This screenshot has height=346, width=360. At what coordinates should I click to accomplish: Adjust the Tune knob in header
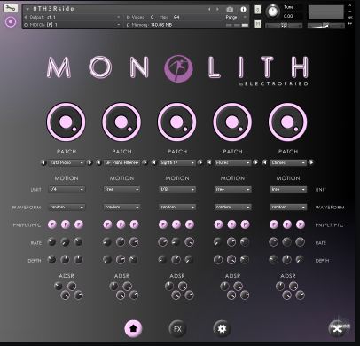[273, 12]
